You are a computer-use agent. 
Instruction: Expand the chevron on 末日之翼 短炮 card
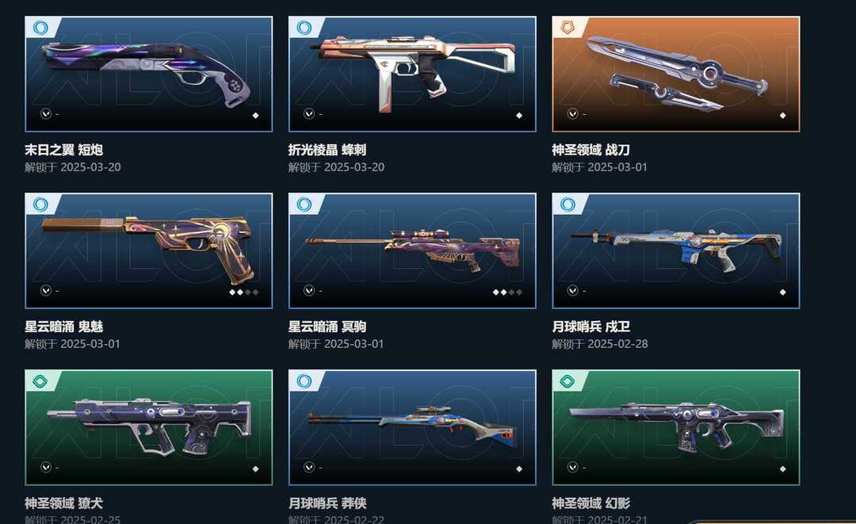tap(46, 113)
